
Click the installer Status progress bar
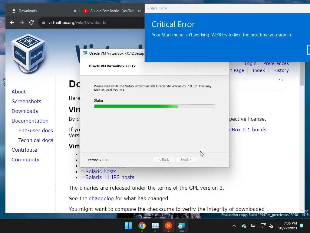(x=155, y=106)
